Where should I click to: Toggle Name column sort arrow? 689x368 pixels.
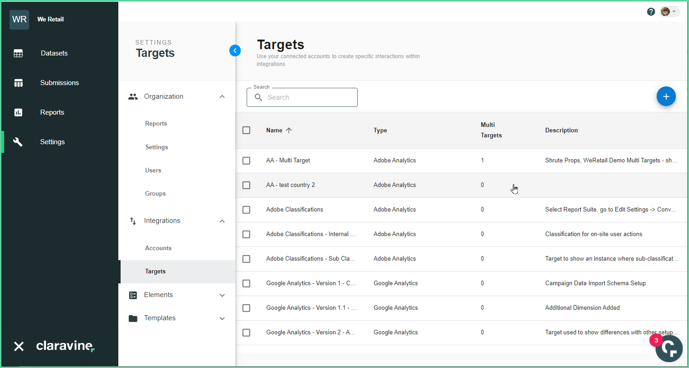coord(289,130)
